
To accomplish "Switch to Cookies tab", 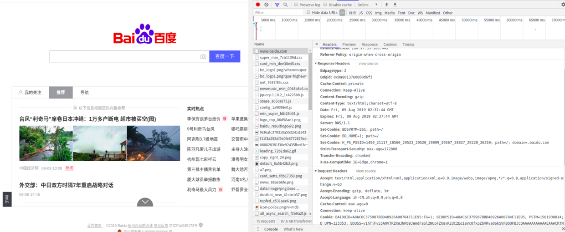I will point(390,44).
